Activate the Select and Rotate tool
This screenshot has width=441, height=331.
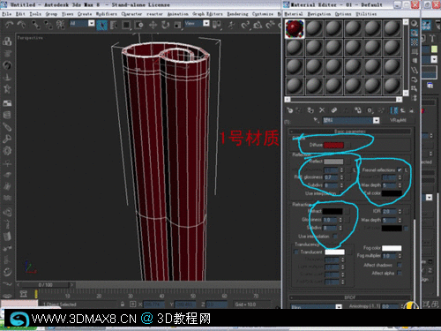pos(165,26)
